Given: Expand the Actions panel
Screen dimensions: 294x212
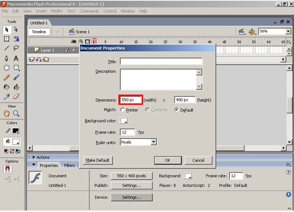Looking at the screenshot, I should (x=34, y=157).
